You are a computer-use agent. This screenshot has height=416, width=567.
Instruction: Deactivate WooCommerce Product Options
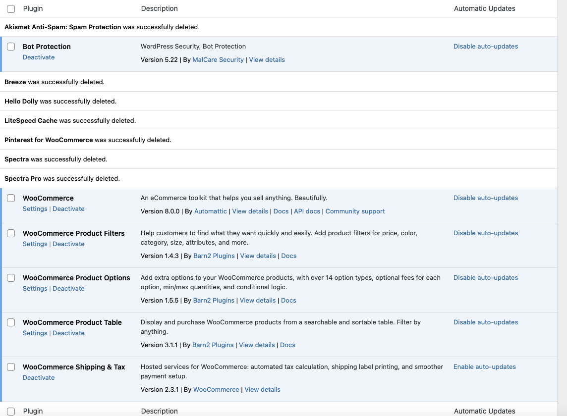pos(68,288)
